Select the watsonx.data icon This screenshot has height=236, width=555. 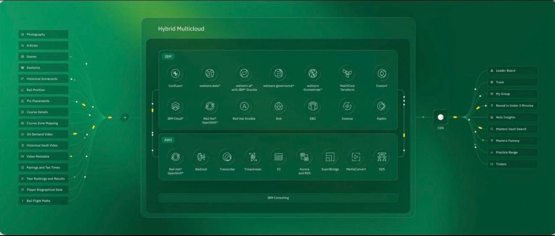tap(210, 73)
